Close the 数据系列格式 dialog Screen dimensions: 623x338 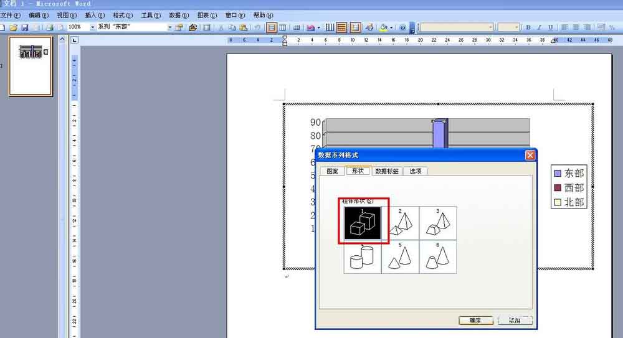point(530,155)
